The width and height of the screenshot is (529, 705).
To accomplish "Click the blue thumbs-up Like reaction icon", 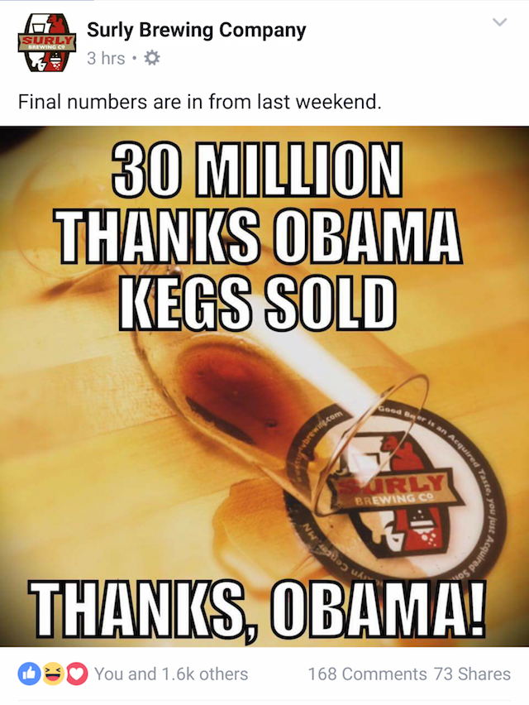I will tap(29, 674).
